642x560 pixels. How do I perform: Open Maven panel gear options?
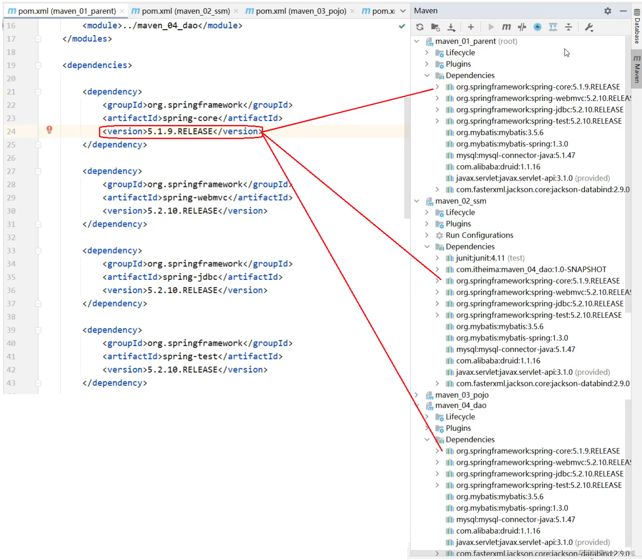point(608,10)
